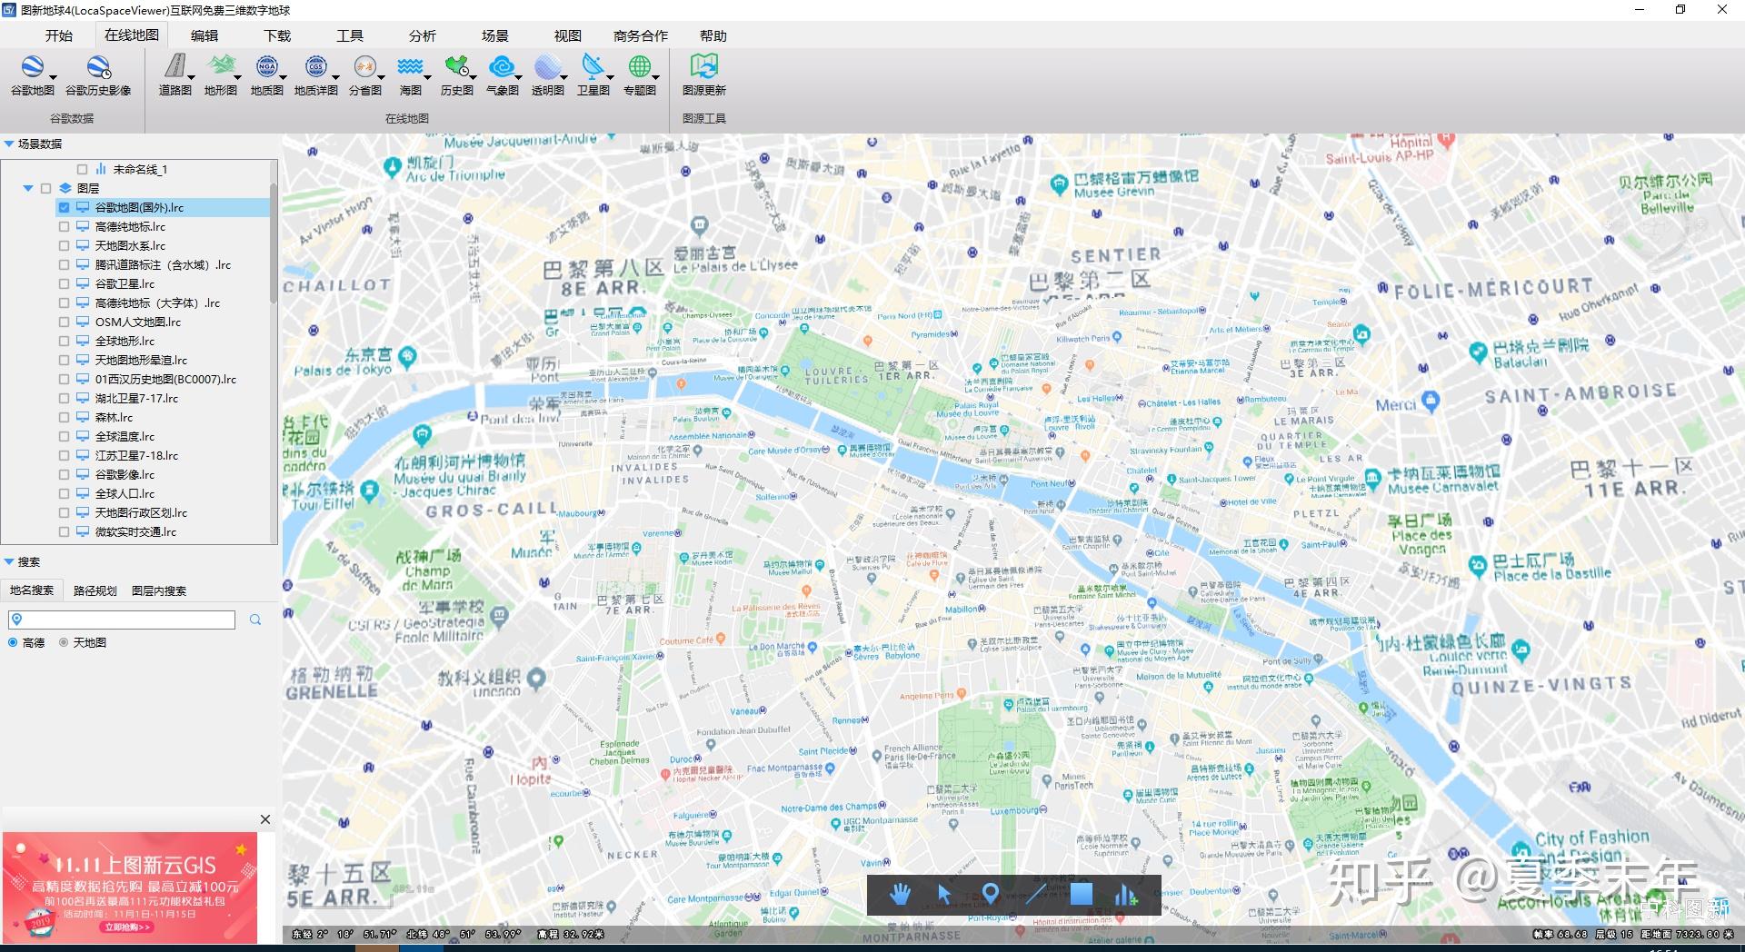Choose the line drawing tool
1745x952 pixels.
point(1036,895)
